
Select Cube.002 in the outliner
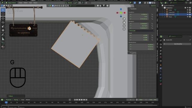tap(171, 14)
